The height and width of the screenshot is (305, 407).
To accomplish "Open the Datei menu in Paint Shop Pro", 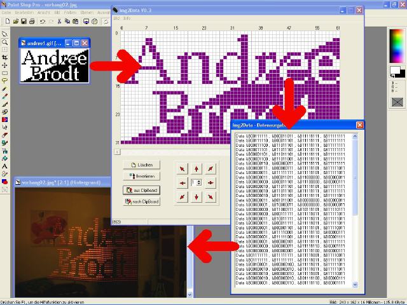I will coord(6,11).
